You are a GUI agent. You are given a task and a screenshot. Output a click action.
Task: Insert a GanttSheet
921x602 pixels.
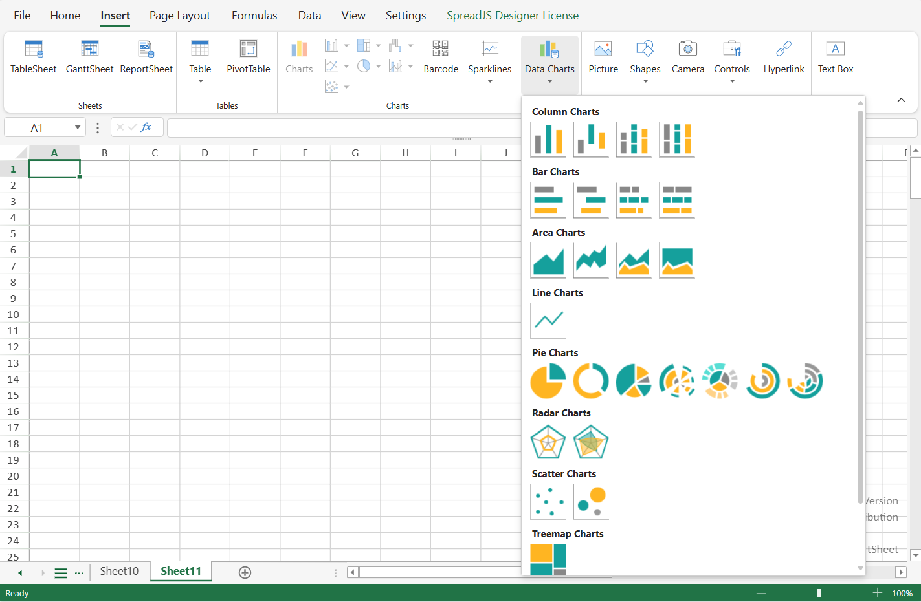pos(89,57)
